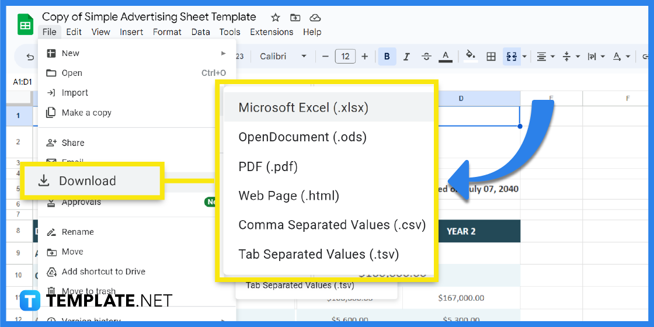Download as Tab Separated Values (.tsv)

pos(328,254)
